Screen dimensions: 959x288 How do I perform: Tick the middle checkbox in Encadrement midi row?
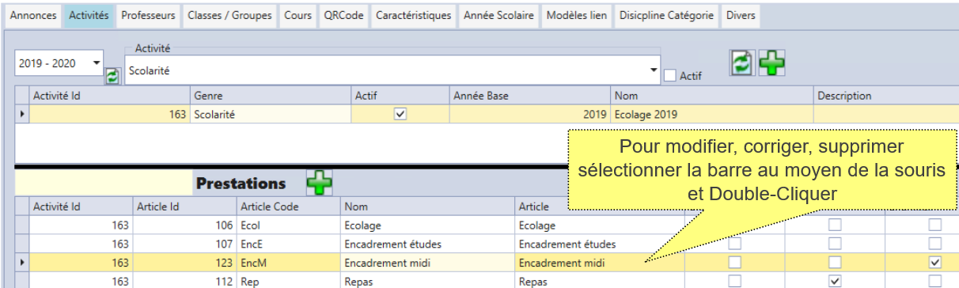(835, 262)
